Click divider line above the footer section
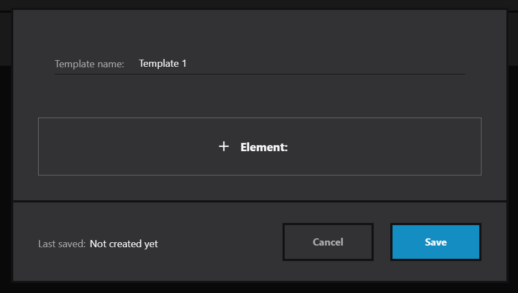518x293 pixels. coord(260,201)
